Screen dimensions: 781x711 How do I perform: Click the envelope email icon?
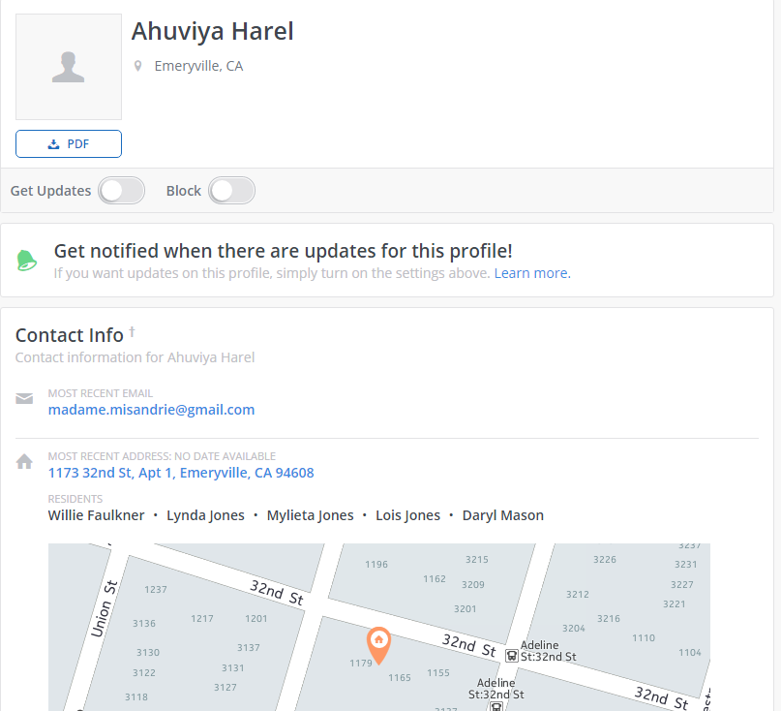tap(24, 398)
